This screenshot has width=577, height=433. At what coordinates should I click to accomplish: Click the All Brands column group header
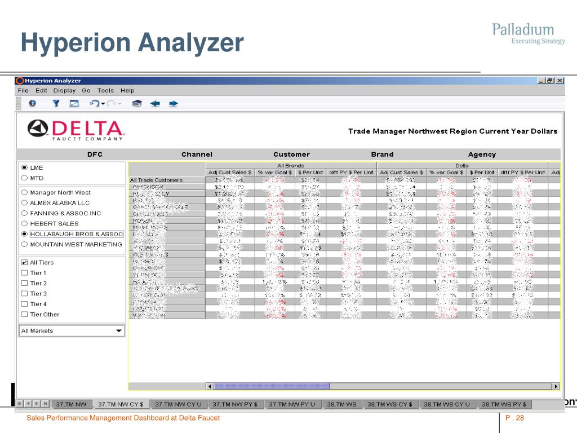point(291,165)
